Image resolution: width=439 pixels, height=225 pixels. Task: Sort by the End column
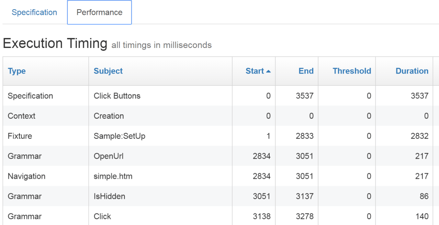pyautogui.click(x=306, y=71)
